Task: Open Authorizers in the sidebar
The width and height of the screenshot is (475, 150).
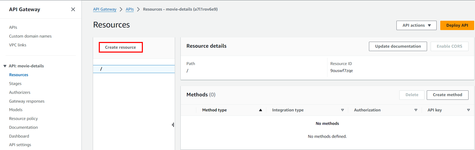Action: tap(20, 92)
